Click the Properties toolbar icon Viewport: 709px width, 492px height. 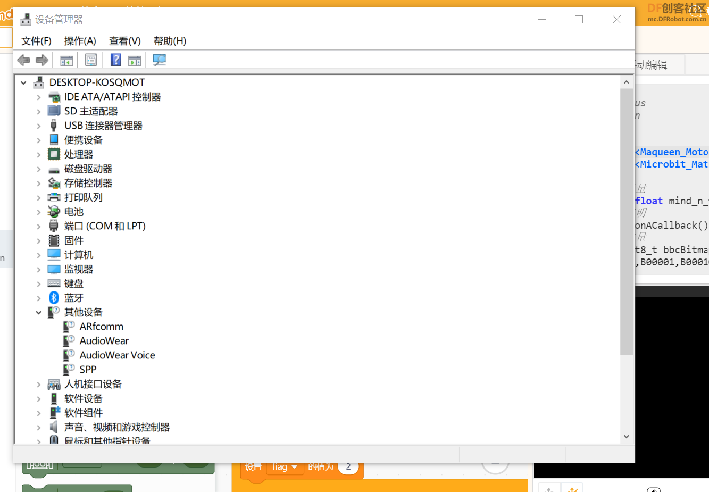coord(91,60)
